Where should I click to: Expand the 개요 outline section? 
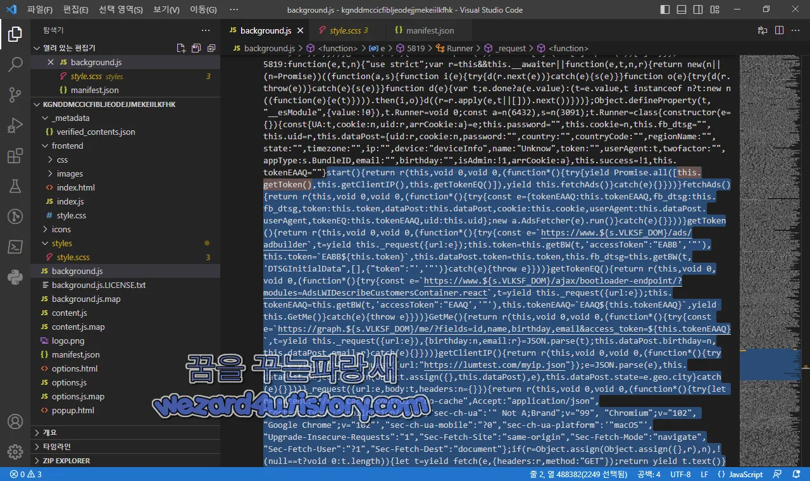[x=125, y=432]
